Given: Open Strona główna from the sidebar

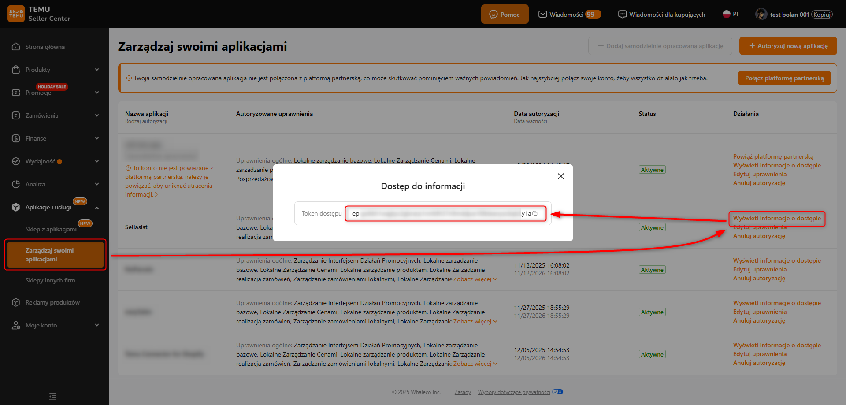Looking at the screenshot, I should click(45, 47).
